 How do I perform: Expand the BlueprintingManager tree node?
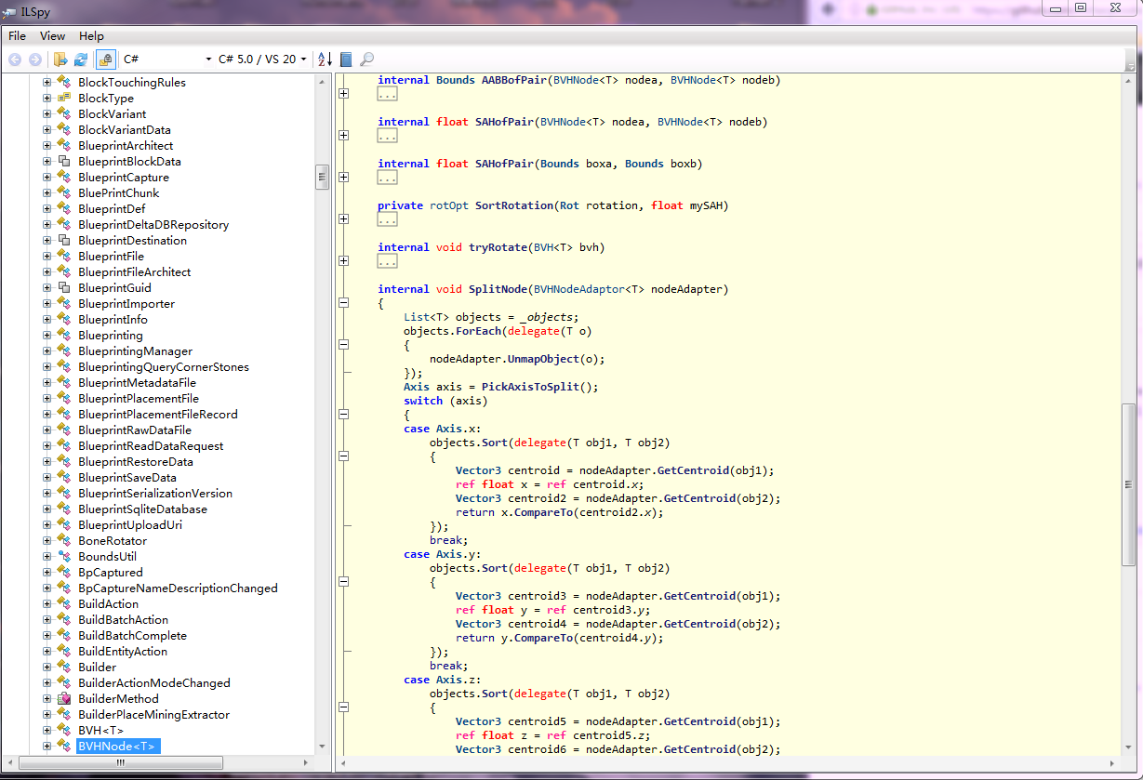[x=47, y=351]
